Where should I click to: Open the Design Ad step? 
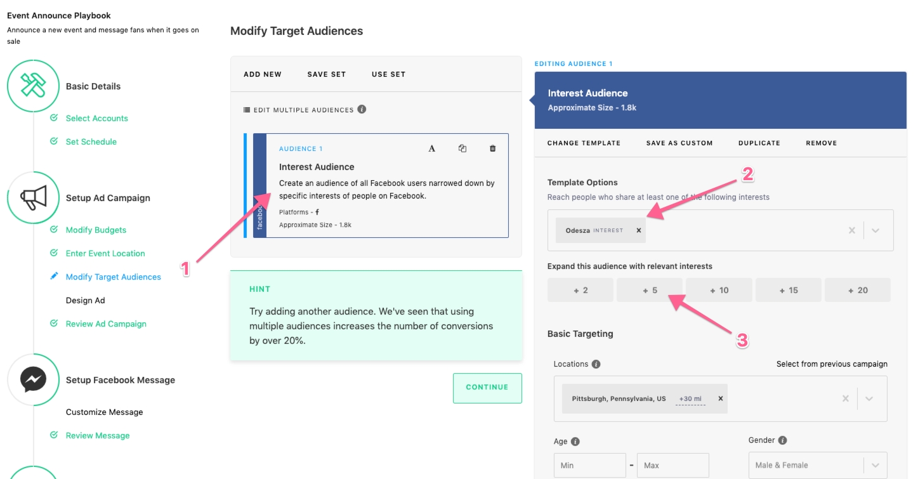pos(86,300)
